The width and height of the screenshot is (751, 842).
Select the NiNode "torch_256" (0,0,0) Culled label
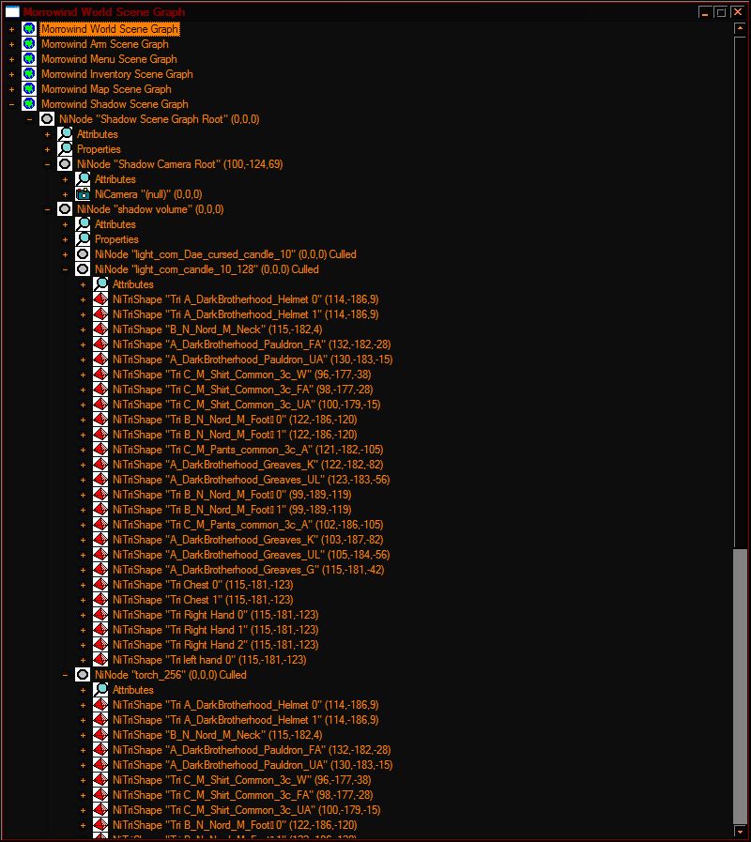[x=170, y=675]
